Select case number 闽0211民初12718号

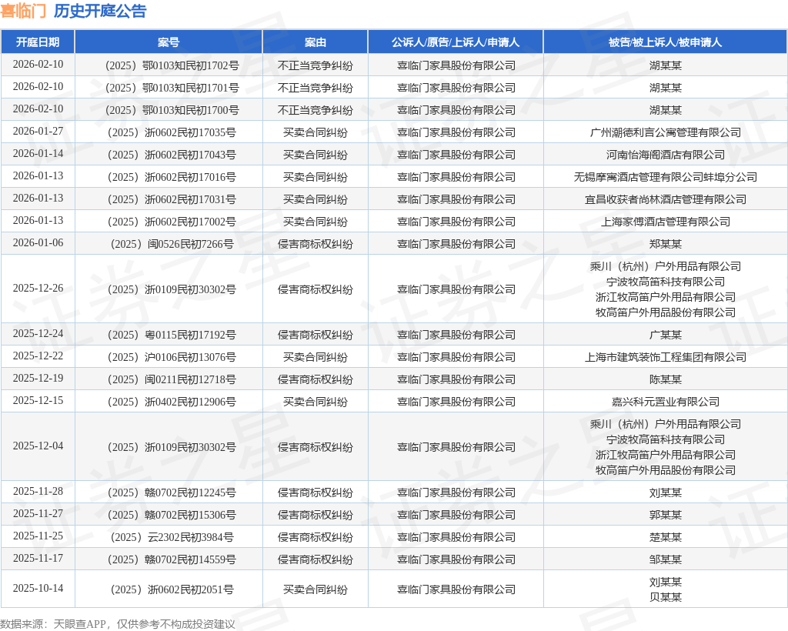(x=172, y=379)
